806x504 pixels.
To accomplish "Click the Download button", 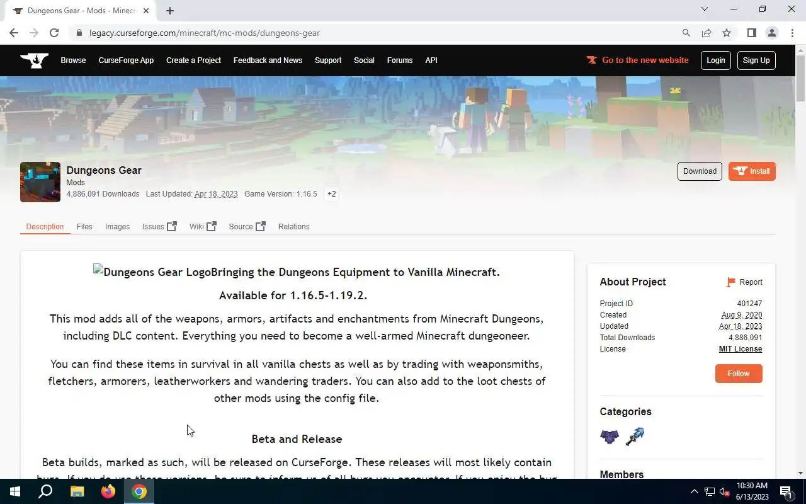I will [700, 171].
